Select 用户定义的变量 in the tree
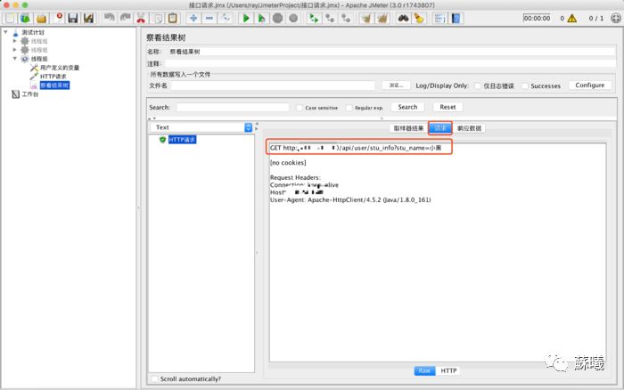The image size is (624, 390). click(x=60, y=68)
